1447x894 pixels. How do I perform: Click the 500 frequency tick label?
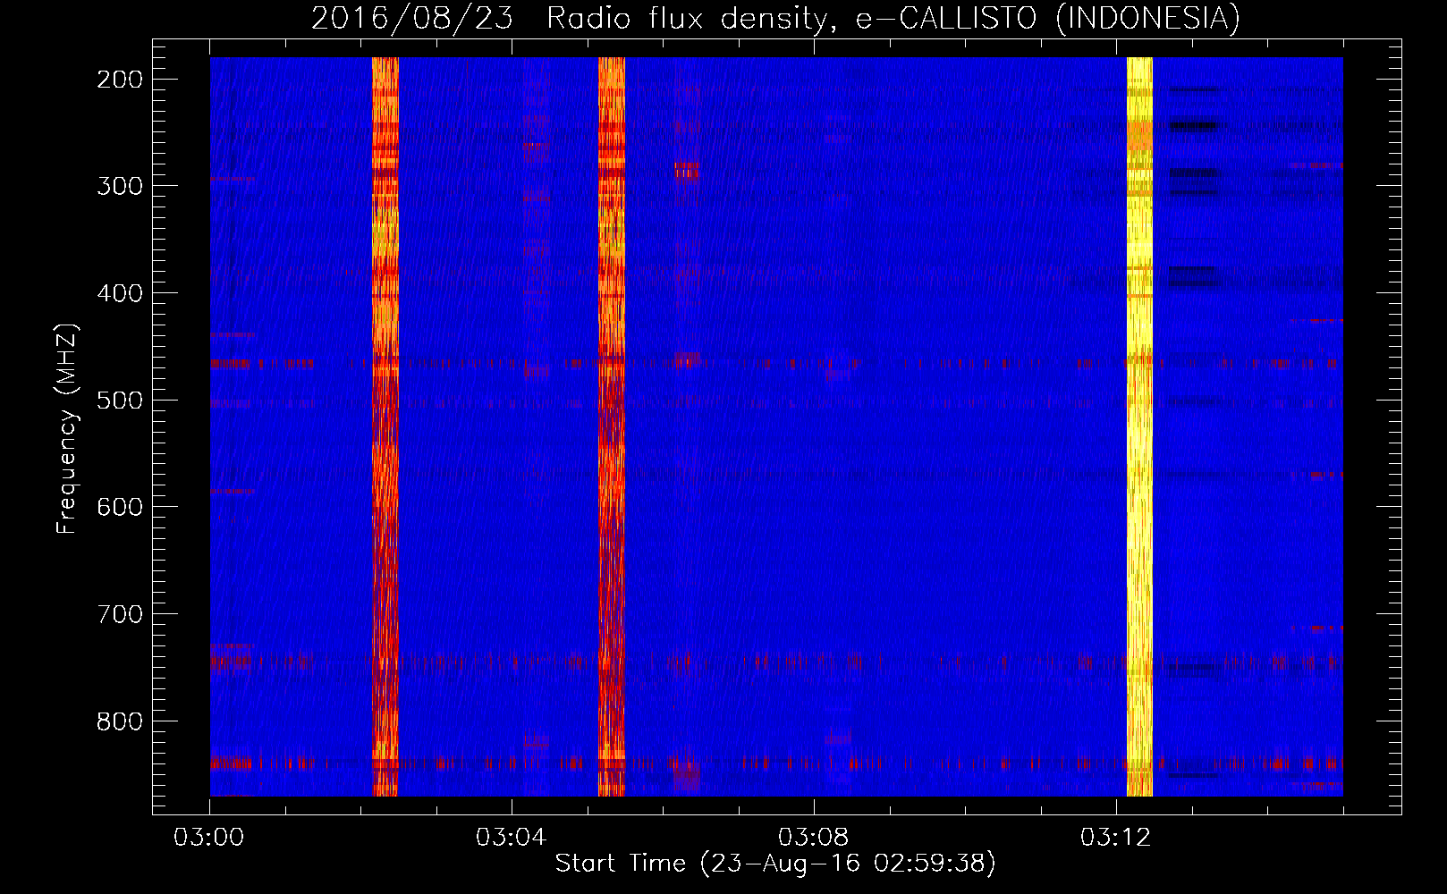120,400
